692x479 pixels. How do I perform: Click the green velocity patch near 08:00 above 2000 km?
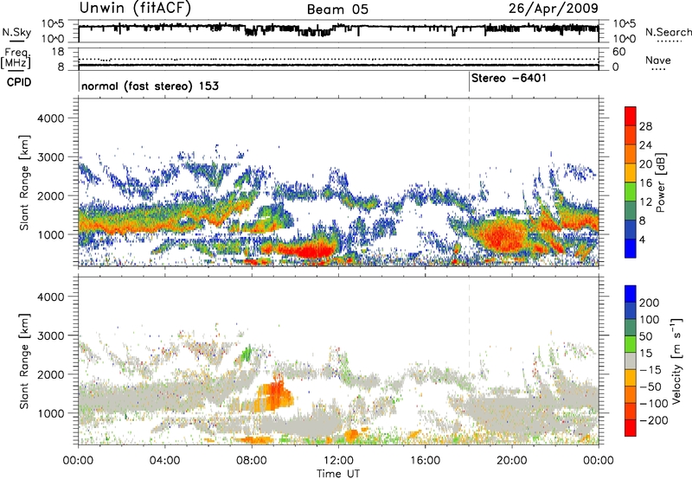click(x=247, y=354)
